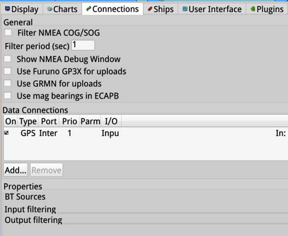This screenshot has height=236, width=288.
Task: Enable Use GRMN for uploads
Action: pyautogui.click(x=8, y=83)
